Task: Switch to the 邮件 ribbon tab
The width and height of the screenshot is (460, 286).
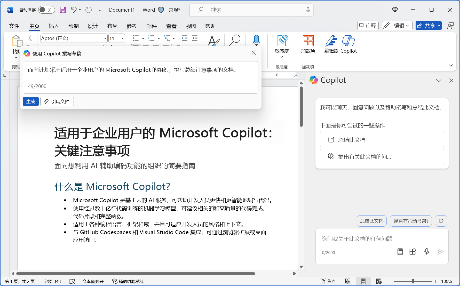Action: point(152,26)
